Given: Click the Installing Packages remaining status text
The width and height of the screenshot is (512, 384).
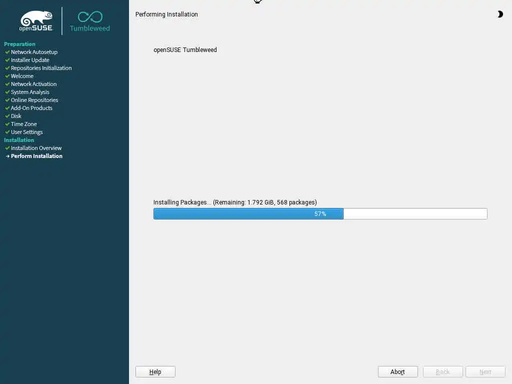Looking at the screenshot, I should [x=235, y=202].
